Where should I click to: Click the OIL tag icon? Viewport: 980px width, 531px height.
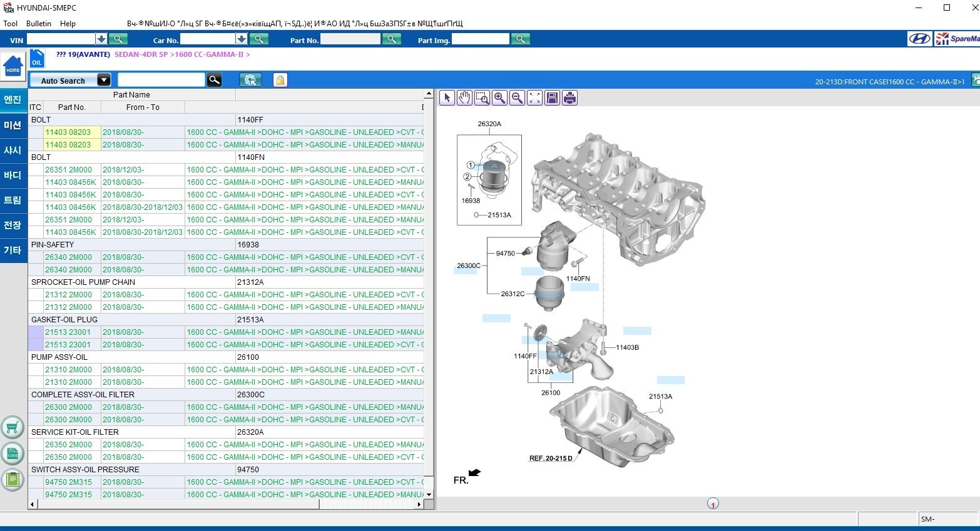[37, 58]
